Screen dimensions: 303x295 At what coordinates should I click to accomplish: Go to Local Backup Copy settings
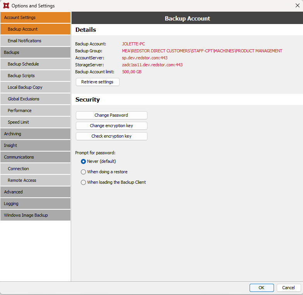pos(35,87)
